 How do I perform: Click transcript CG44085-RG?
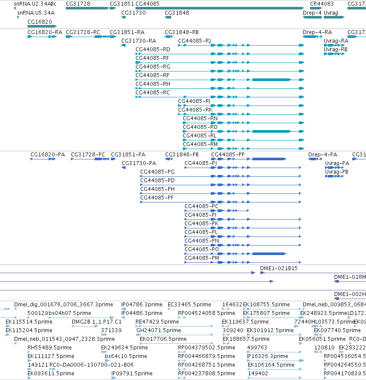220,71
